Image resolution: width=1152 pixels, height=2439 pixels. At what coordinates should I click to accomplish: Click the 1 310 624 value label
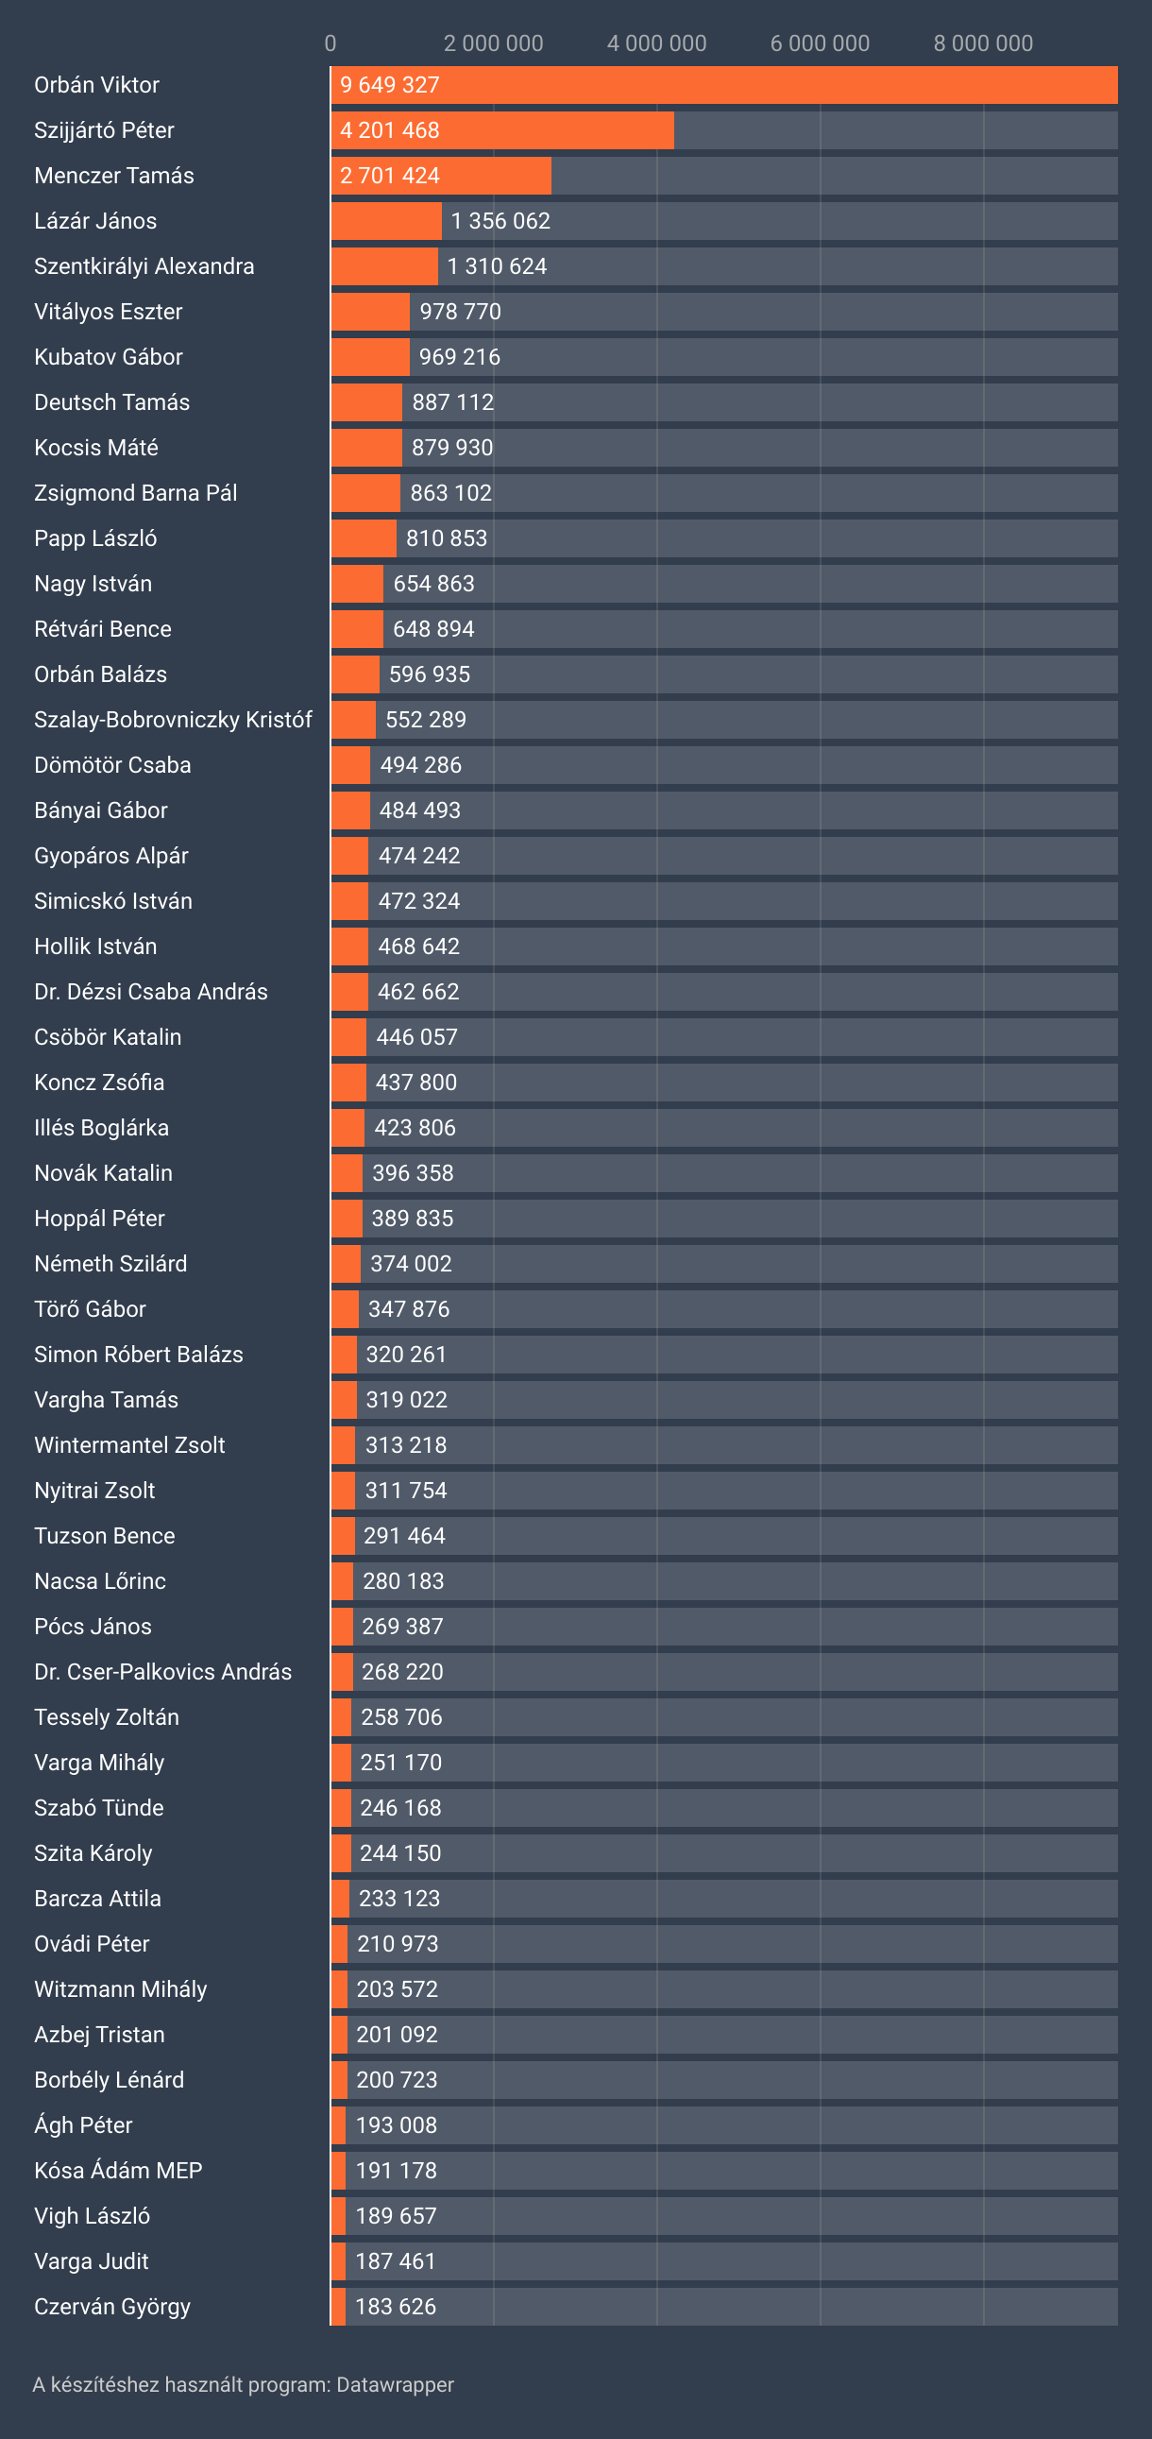point(497,267)
